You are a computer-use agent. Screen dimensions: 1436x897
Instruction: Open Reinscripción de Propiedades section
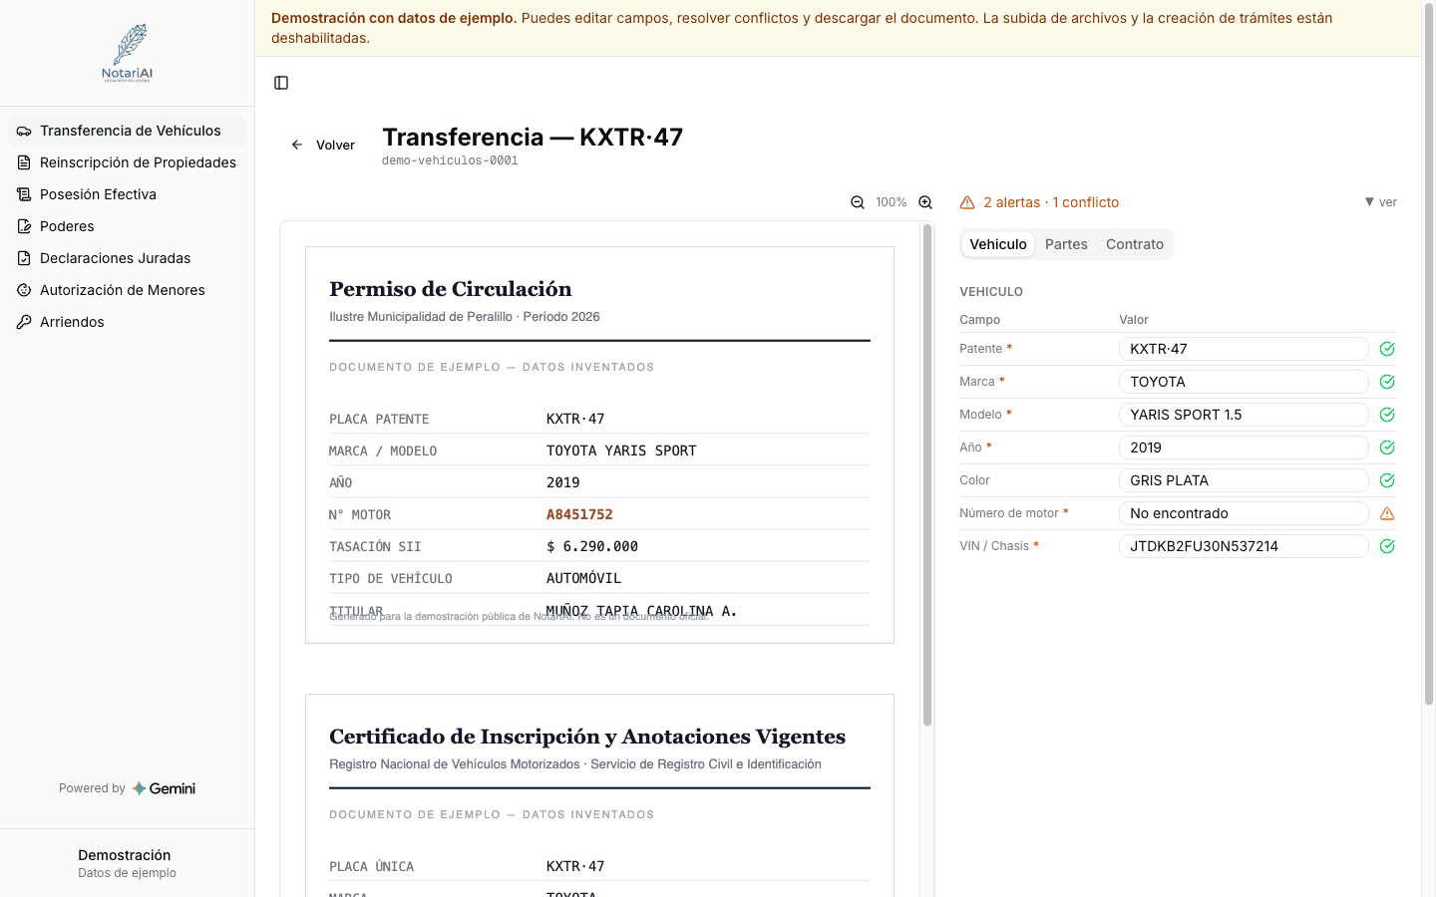[x=127, y=162]
